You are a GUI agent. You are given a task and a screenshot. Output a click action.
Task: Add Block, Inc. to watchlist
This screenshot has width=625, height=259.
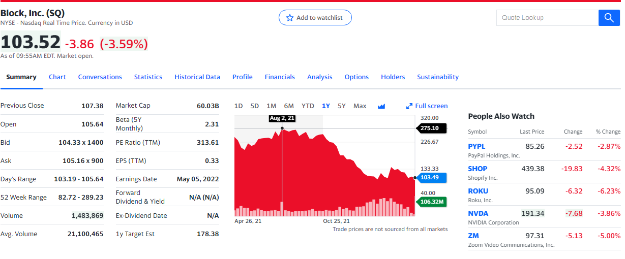click(x=315, y=18)
